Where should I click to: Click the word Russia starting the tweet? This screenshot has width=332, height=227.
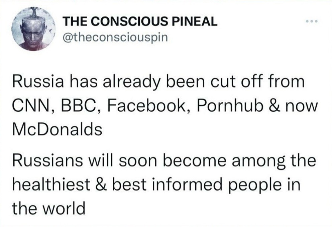[x=38, y=82]
